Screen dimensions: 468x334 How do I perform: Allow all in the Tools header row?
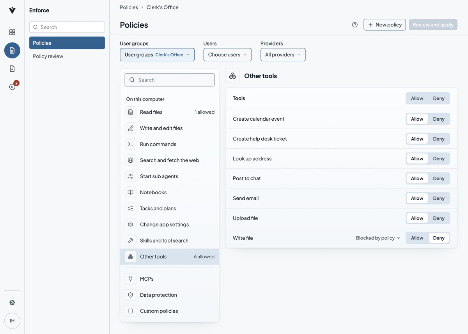tap(417, 98)
